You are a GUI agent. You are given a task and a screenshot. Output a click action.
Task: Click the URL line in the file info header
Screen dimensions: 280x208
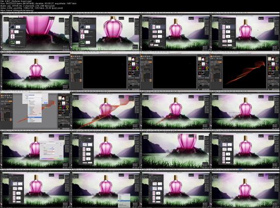pos(17,11)
